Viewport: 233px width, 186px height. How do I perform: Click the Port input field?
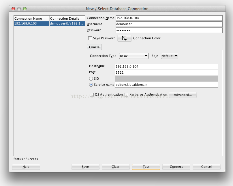166,72
